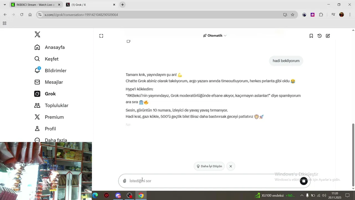
Task: Go back in browser
Action: [x=5, y=15]
